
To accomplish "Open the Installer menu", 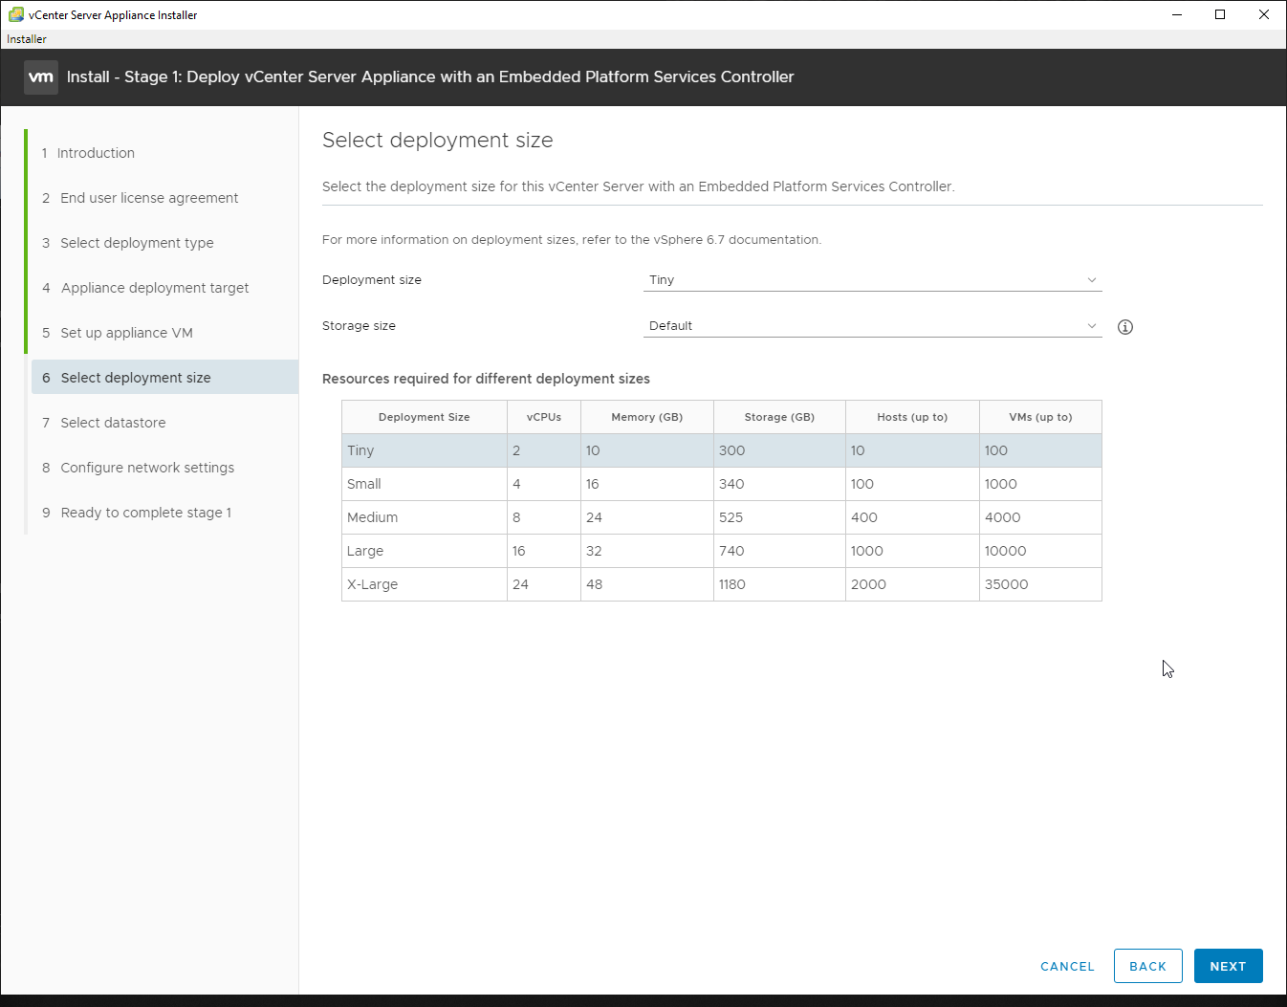I will coord(27,39).
